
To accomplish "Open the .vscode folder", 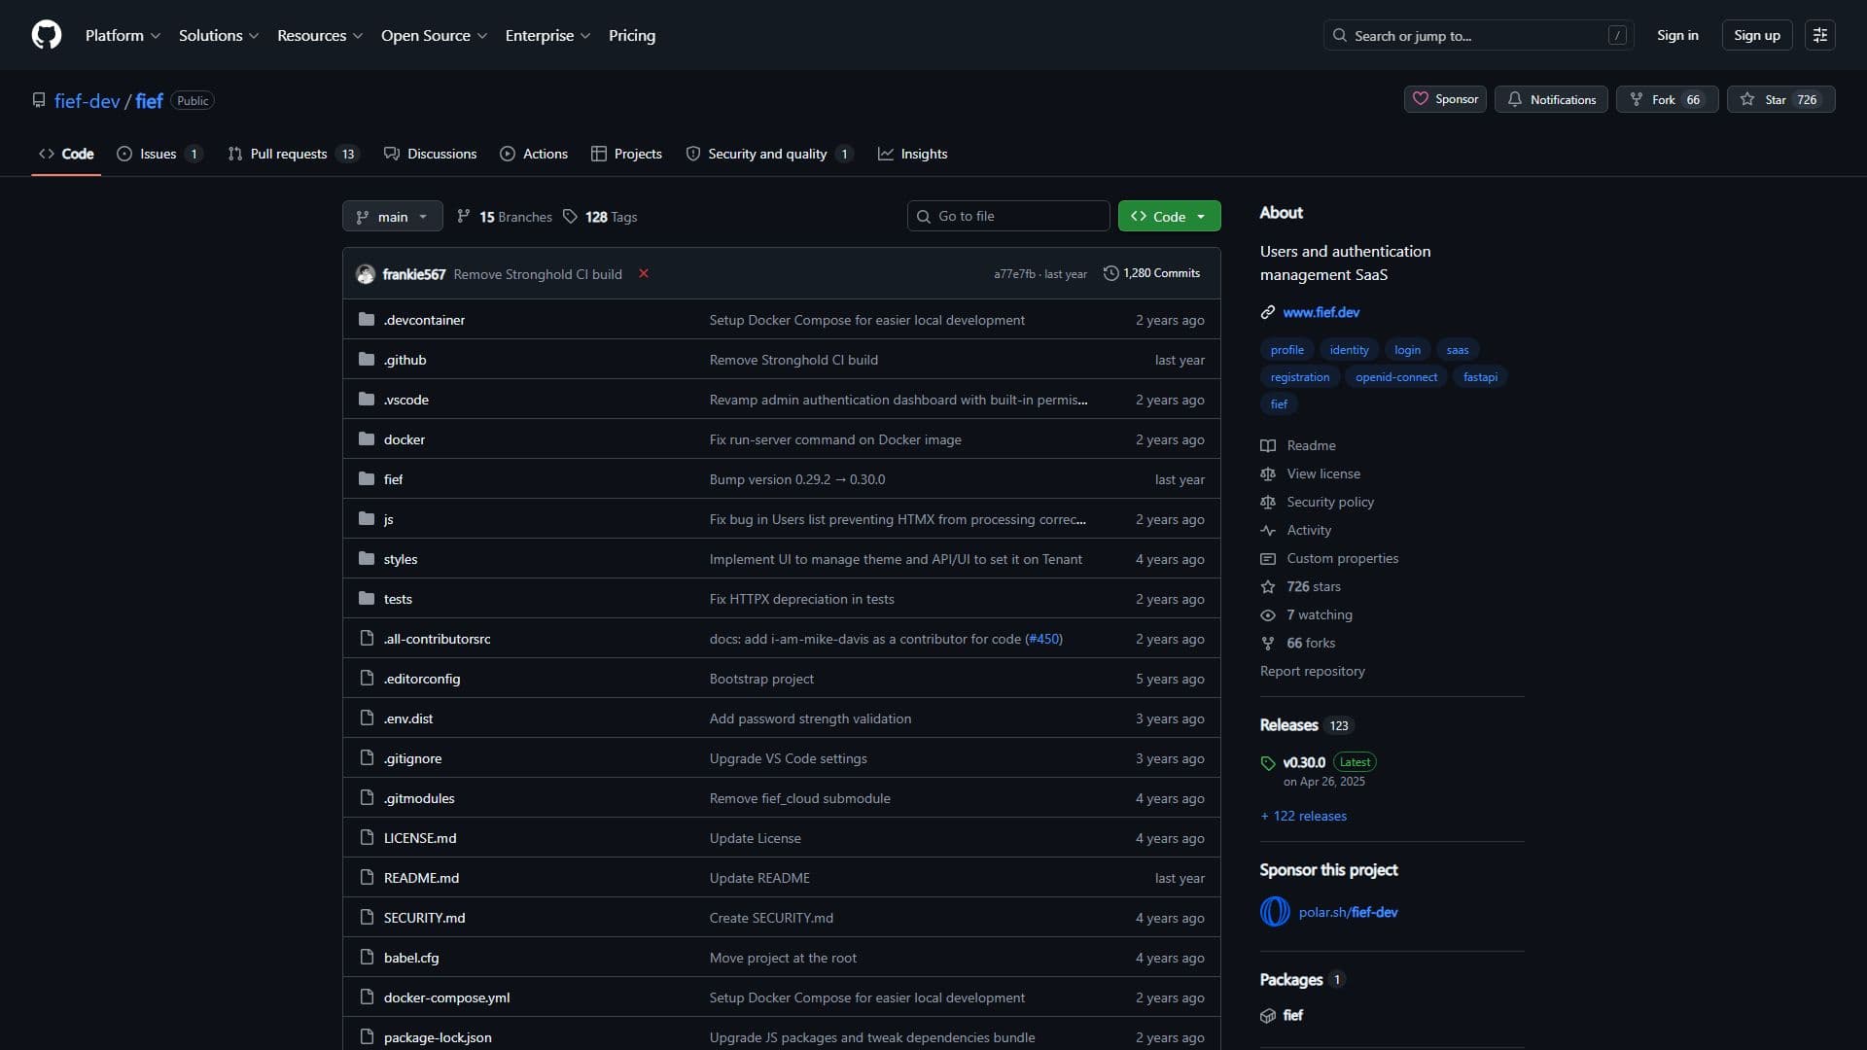I will (405, 400).
